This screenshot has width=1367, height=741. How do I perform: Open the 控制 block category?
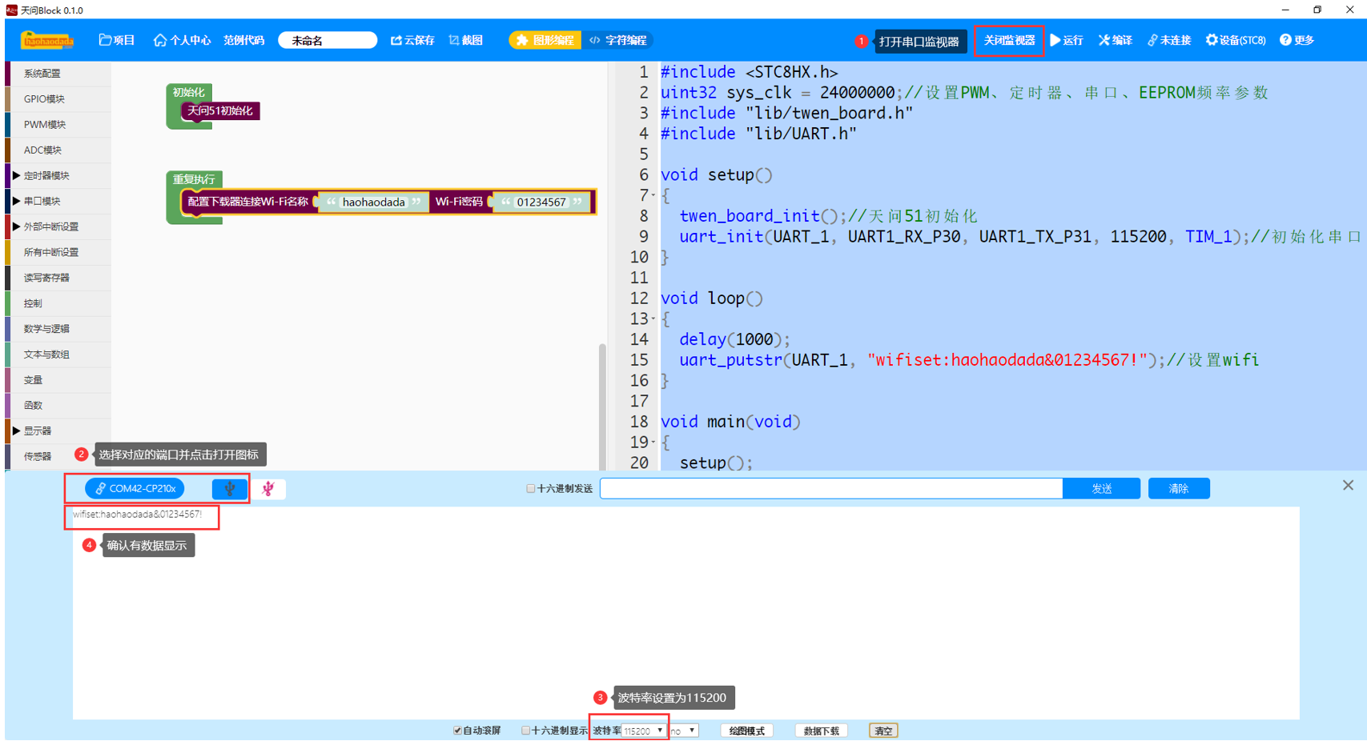click(x=58, y=303)
